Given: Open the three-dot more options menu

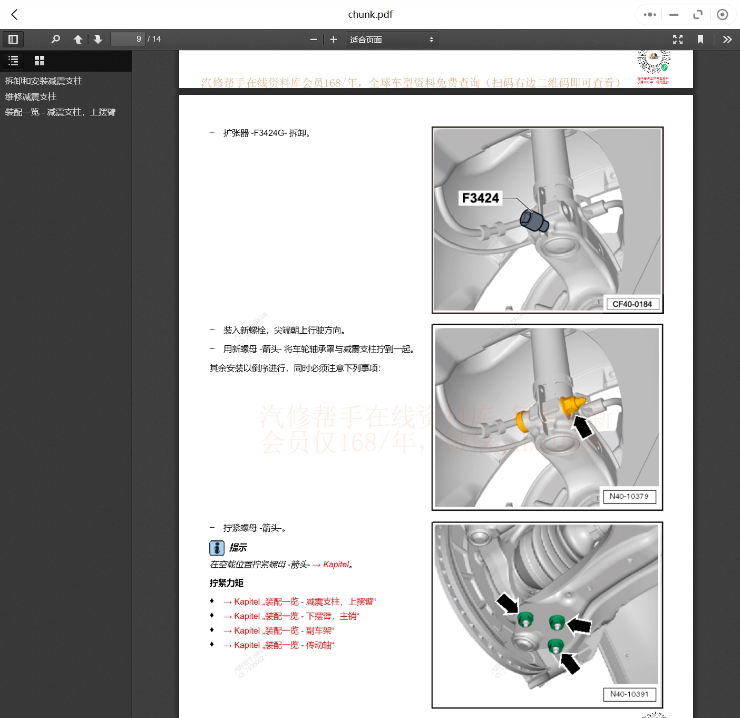Looking at the screenshot, I should point(650,15).
